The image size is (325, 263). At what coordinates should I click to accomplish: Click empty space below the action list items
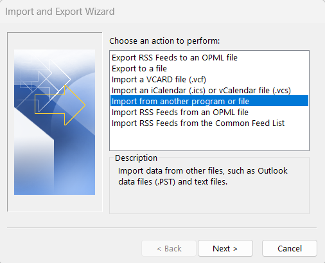209,140
